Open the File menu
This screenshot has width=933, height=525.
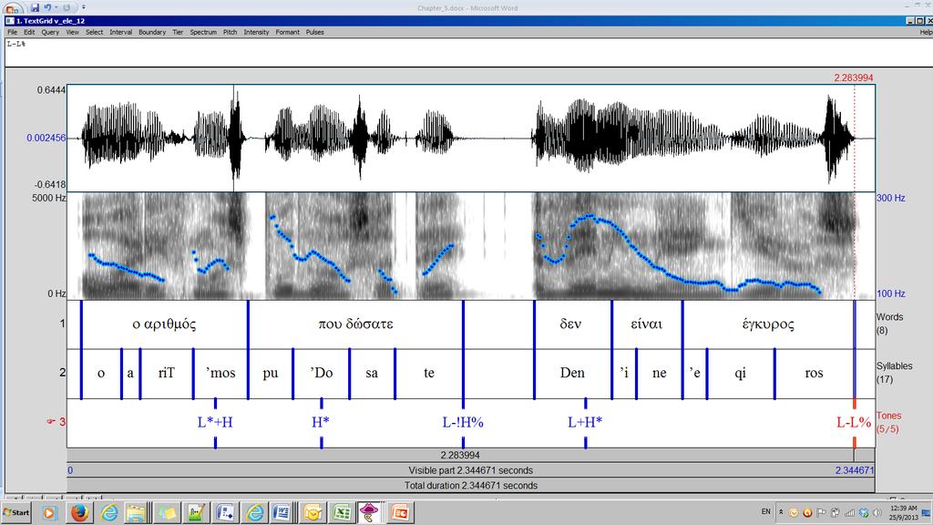pos(12,32)
